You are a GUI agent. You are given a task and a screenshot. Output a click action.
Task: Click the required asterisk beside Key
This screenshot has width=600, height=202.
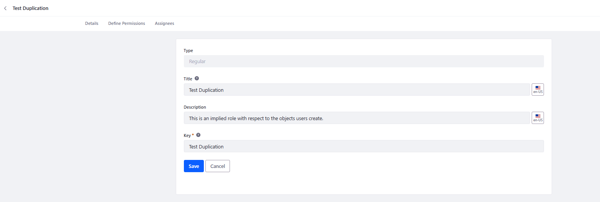193,135
